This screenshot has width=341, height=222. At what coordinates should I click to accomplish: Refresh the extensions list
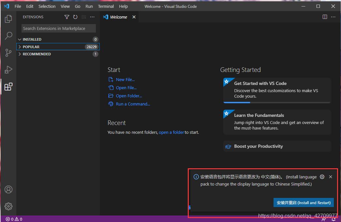(75, 17)
